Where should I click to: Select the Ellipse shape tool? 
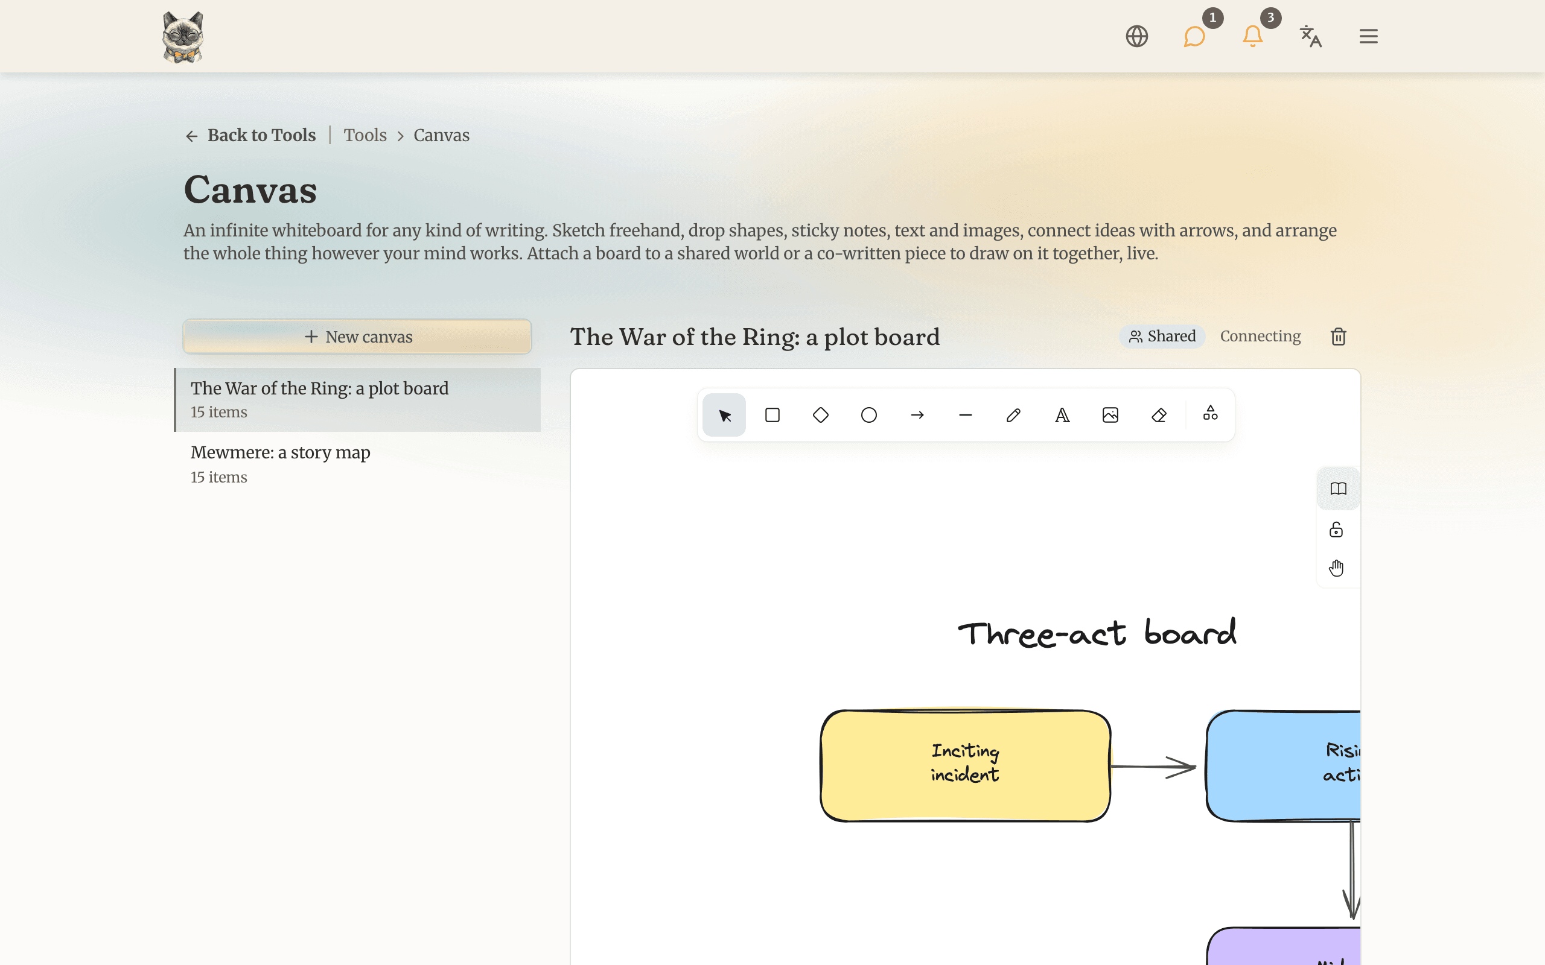[x=869, y=416]
